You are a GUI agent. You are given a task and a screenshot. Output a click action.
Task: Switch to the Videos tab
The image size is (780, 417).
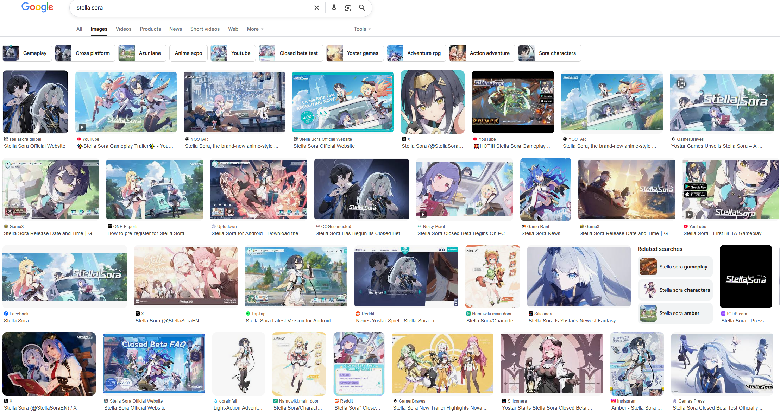(124, 29)
